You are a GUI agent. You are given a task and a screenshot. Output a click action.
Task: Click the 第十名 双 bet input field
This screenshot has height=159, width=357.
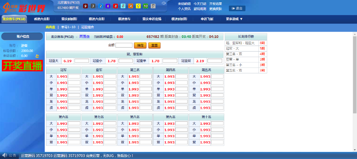coord(217,142)
